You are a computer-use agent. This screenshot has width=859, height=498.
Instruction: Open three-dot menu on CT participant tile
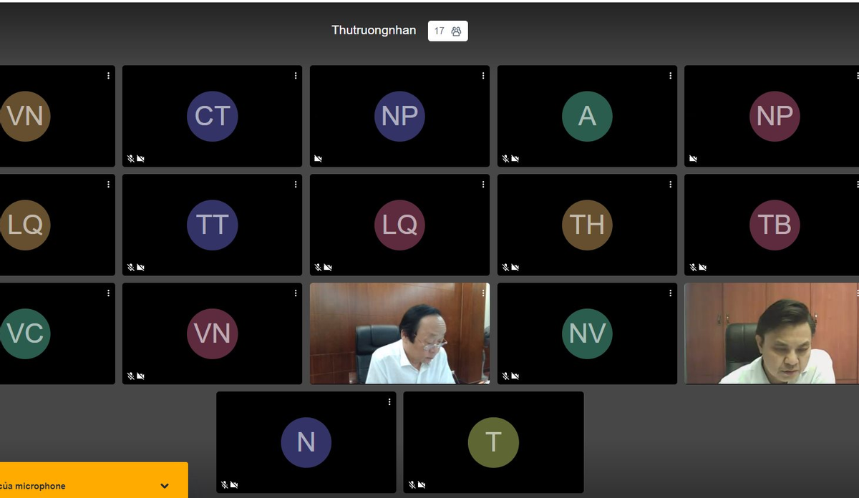click(296, 75)
